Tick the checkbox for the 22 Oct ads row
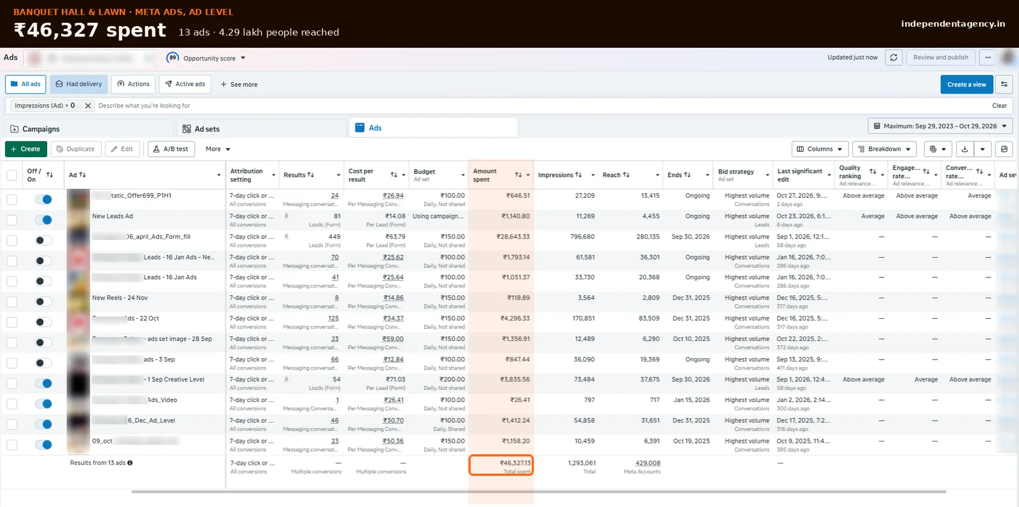 coord(12,322)
